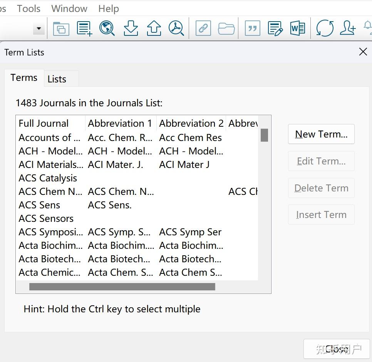
Task: Click the Sync Library icon
Action: pyautogui.click(x=325, y=28)
